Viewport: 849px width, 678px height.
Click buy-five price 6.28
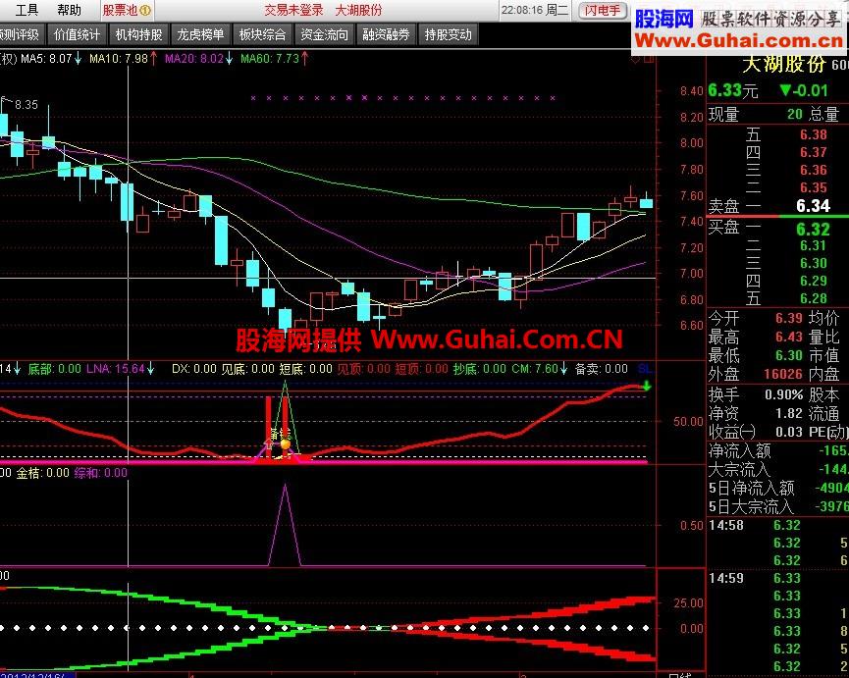(814, 298)
